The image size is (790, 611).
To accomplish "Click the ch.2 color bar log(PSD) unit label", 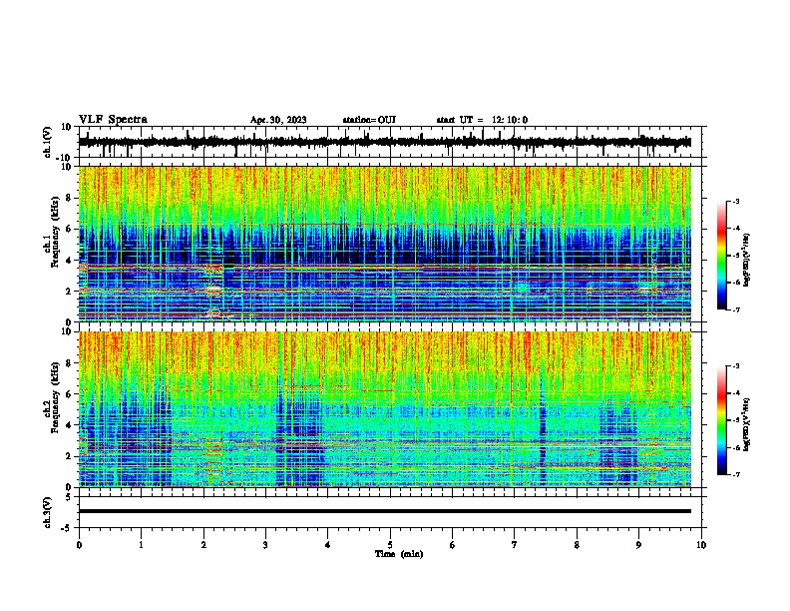I will 747,425.
